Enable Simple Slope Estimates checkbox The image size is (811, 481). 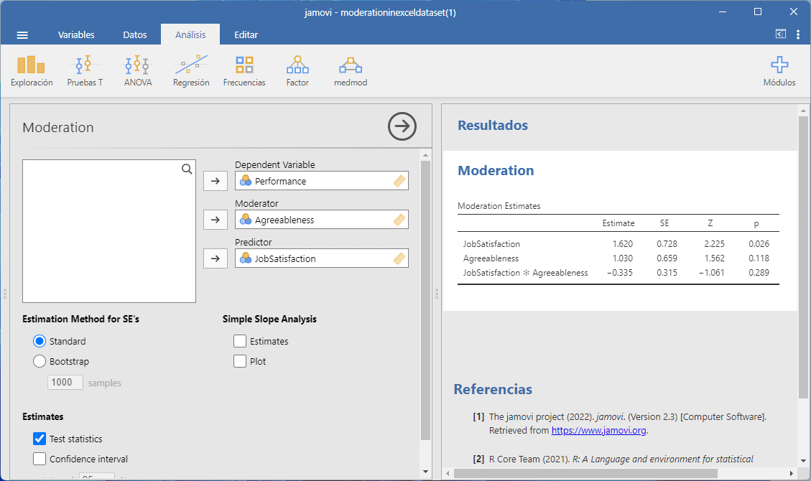pos(240,342)
